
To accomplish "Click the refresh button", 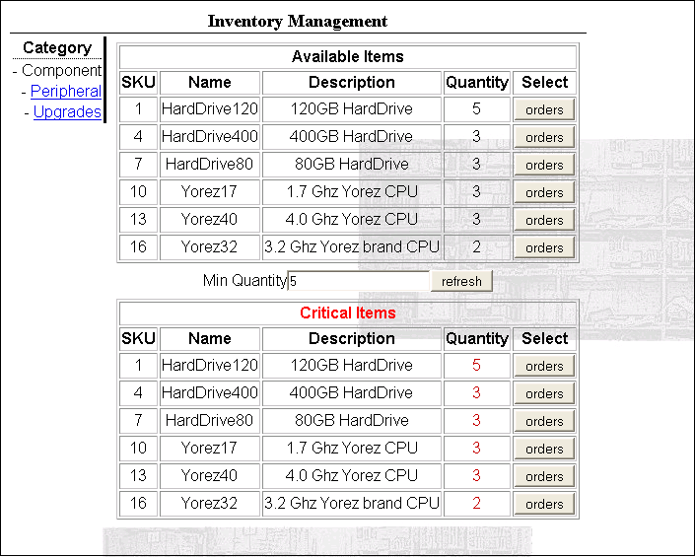I will (x=461, y=281).
